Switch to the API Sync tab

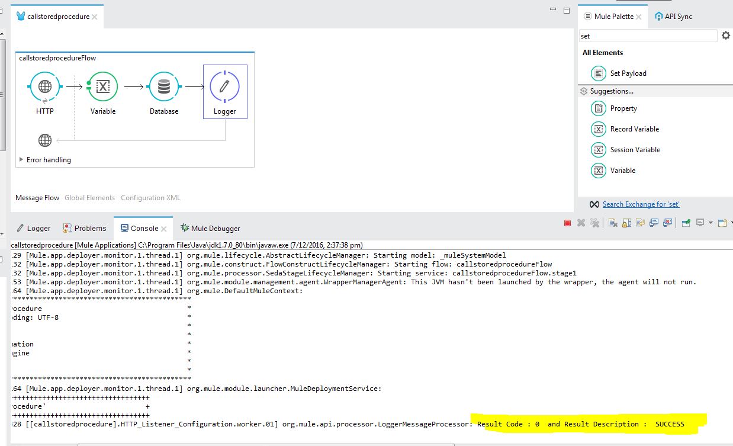[676, 16]
